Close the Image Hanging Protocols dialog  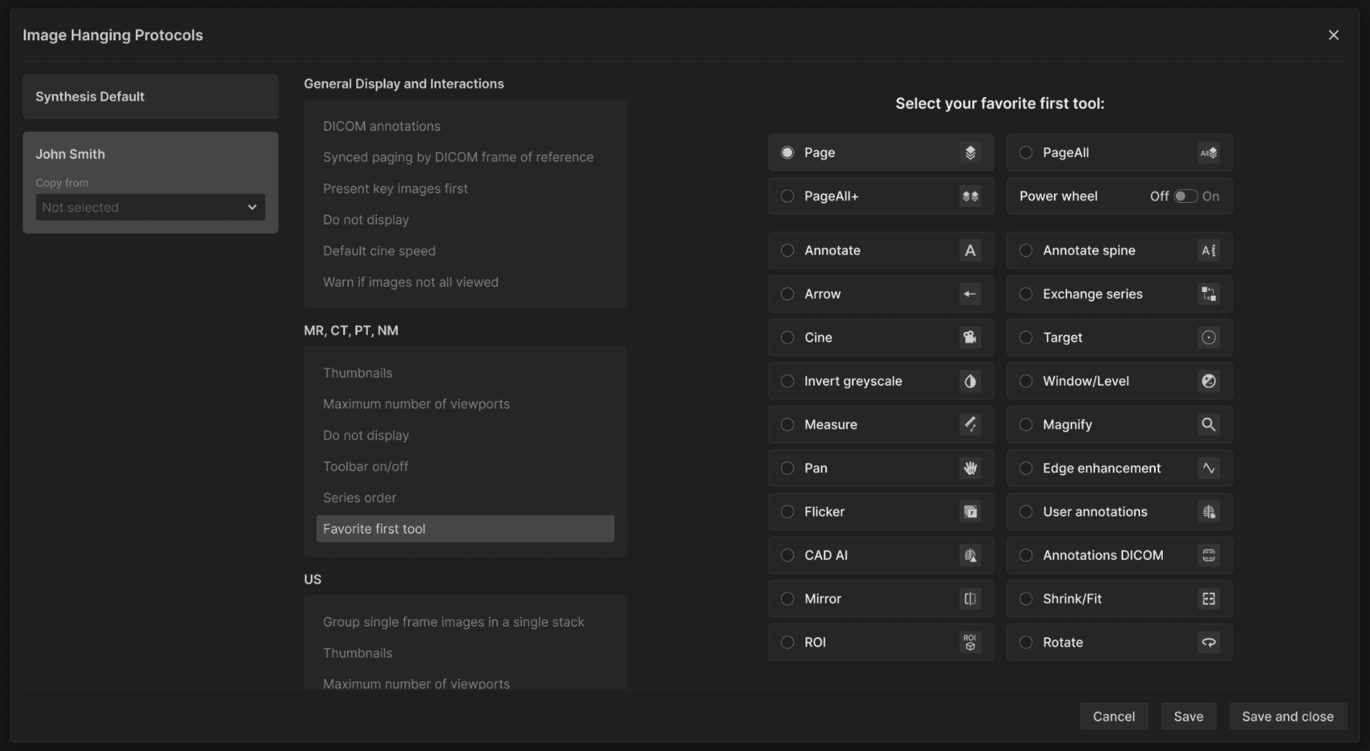click(x=1333, y=35)
